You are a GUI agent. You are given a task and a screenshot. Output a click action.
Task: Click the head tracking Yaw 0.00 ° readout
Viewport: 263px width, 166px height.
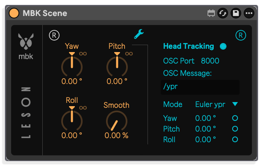click(205, 118)
